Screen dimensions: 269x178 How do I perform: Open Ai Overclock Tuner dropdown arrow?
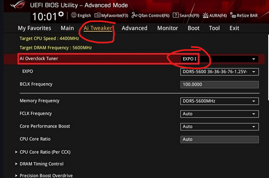254,59
